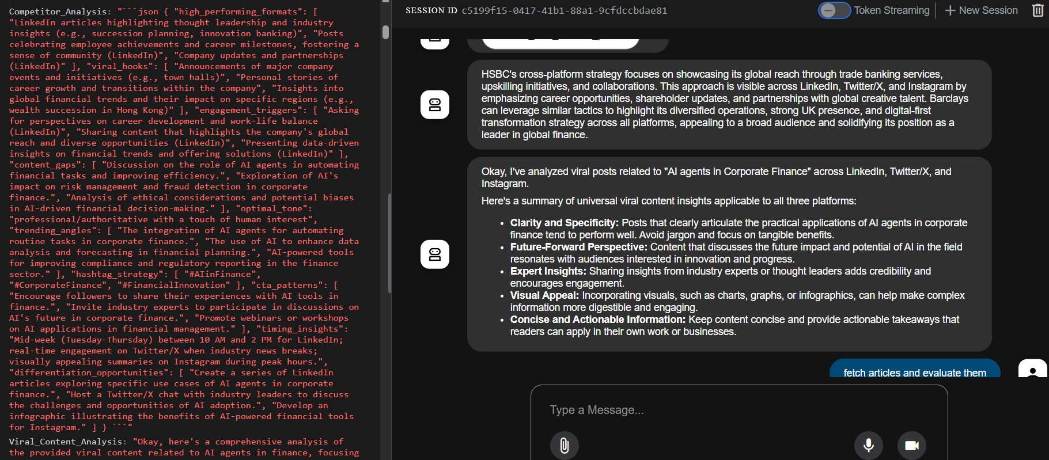
Task: Click the paperclip attach file icon
Action: pyautogui.click(x=565, y=445)
